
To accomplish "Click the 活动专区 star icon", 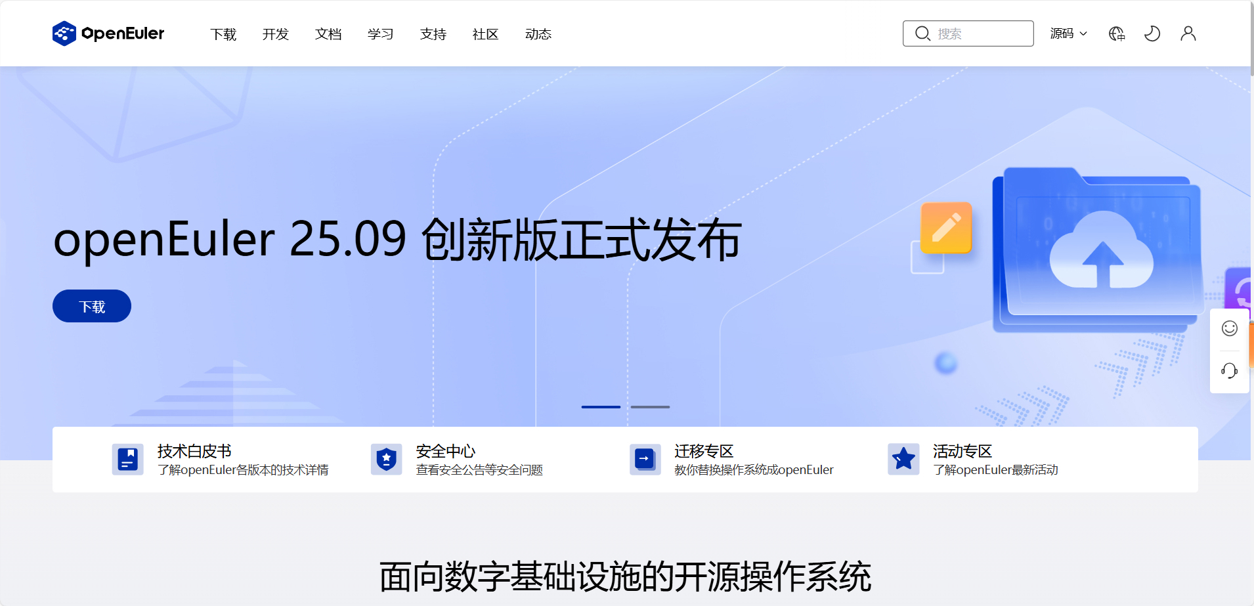I will tap(903, 459).
